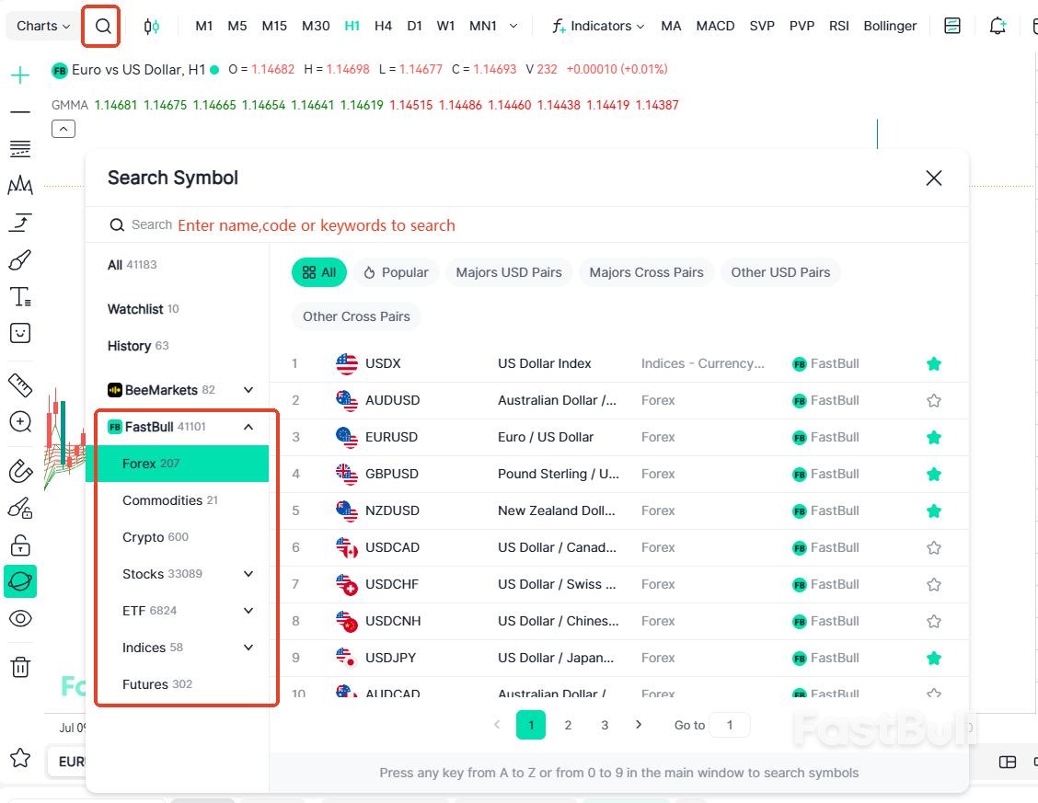Select the Majors USD Pairs filter
The height and width of the screenshot is (803, 1038).
click(508, 272)
